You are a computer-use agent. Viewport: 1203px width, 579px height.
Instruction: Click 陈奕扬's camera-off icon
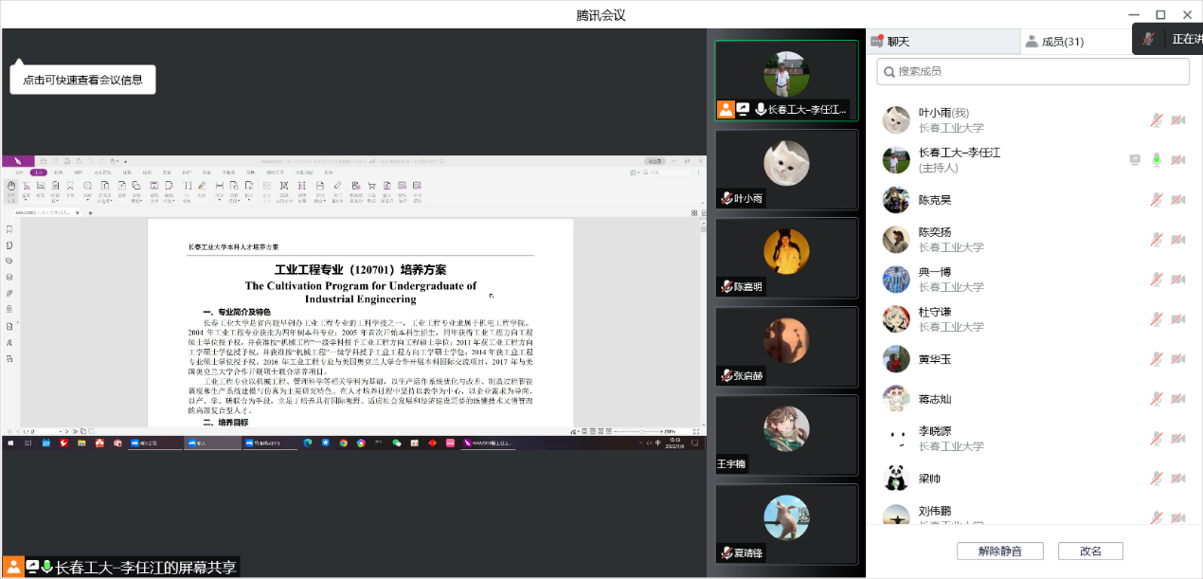pyautogui.click(x=1177, y=240)
